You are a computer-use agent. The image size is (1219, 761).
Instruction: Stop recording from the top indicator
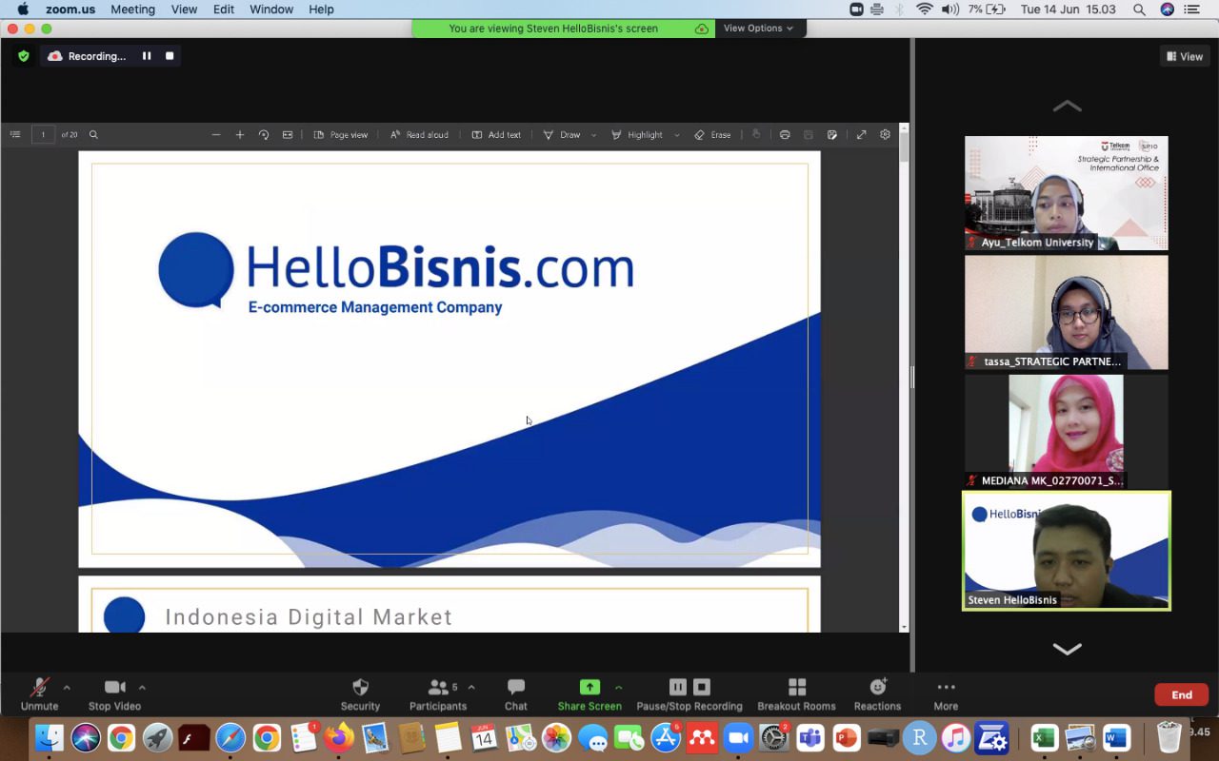pyautogui.click(x=170, y=56)
